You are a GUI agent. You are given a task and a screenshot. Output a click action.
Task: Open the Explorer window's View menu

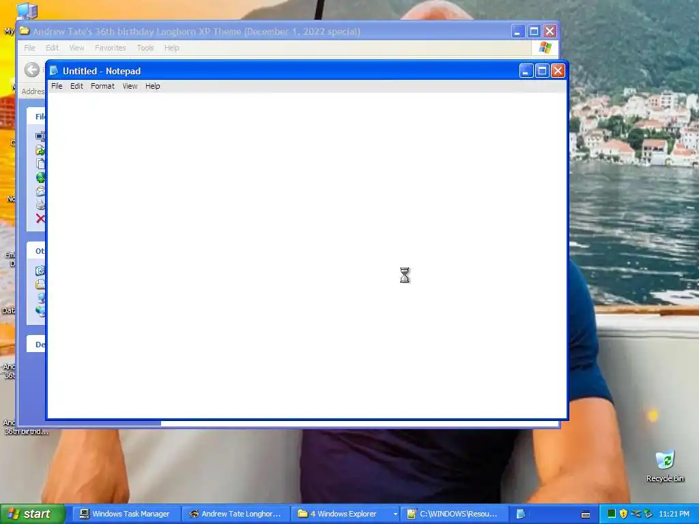pos(76,48)
